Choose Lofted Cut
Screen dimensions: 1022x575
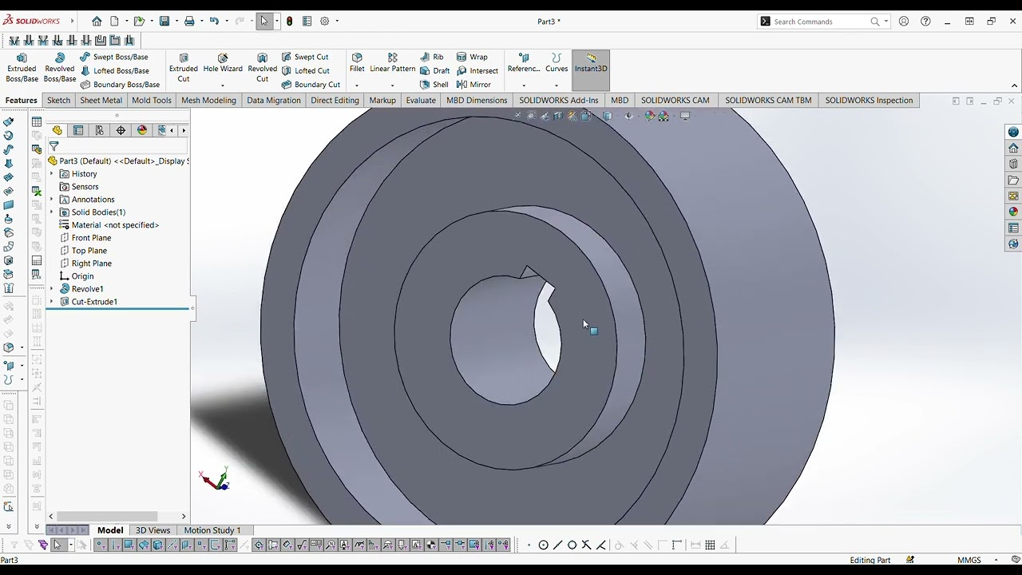306,70
